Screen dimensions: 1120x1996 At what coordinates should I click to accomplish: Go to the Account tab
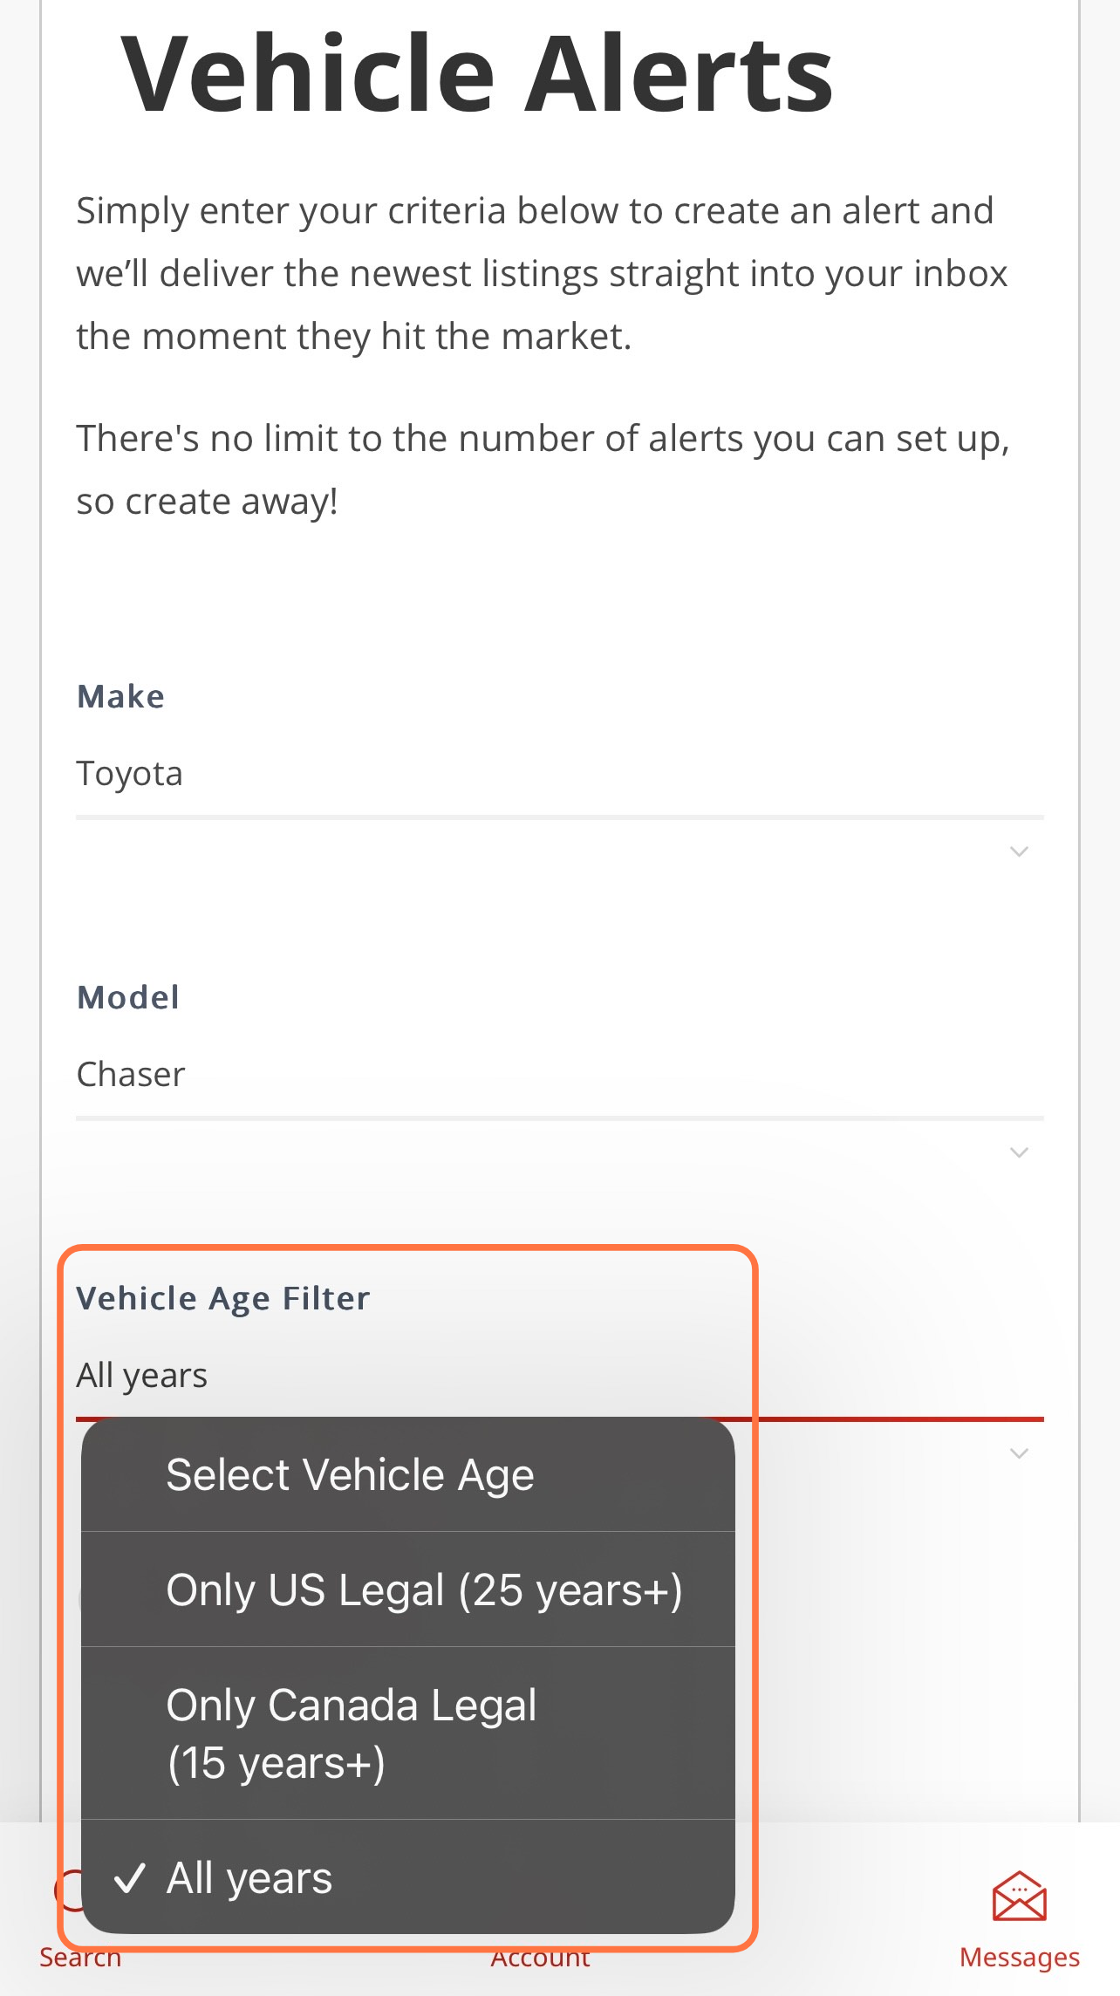click(540, 1958)
